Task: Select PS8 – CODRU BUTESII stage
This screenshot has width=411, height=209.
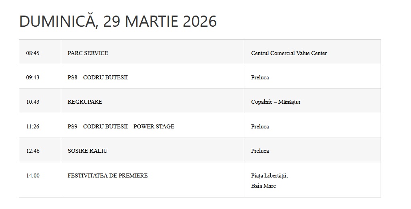Action: [98, 77]
